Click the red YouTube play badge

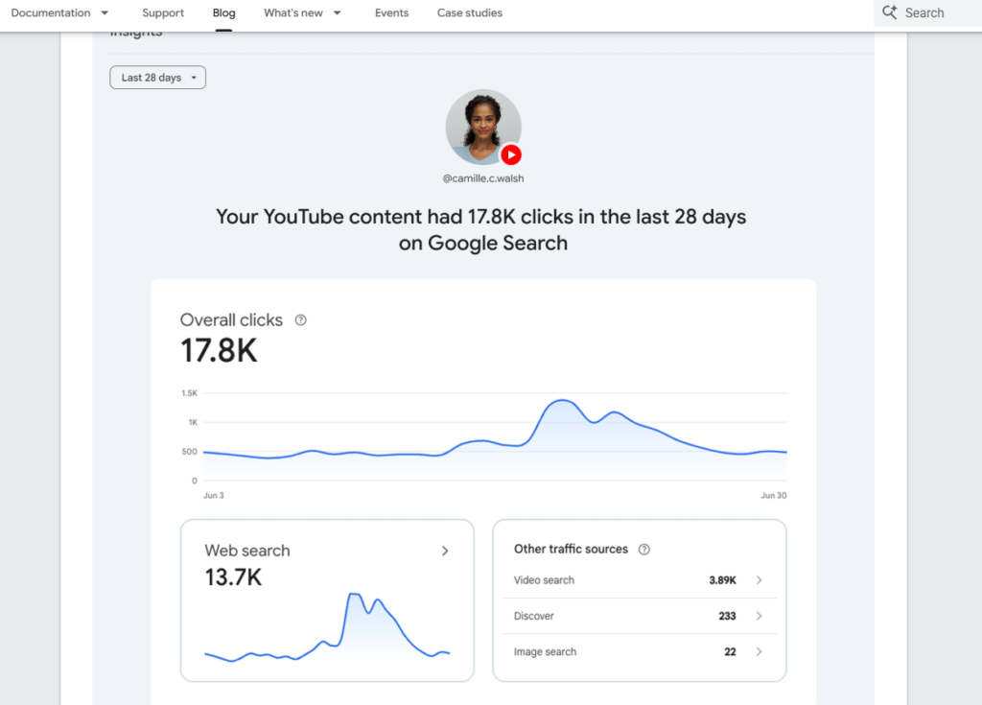coord(511,154)
